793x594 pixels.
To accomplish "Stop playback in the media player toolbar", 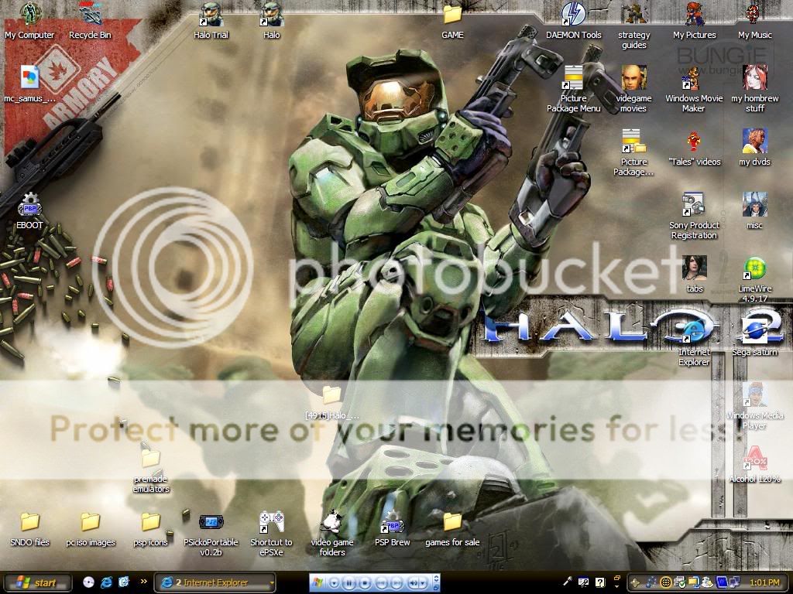I will [365, 582].
